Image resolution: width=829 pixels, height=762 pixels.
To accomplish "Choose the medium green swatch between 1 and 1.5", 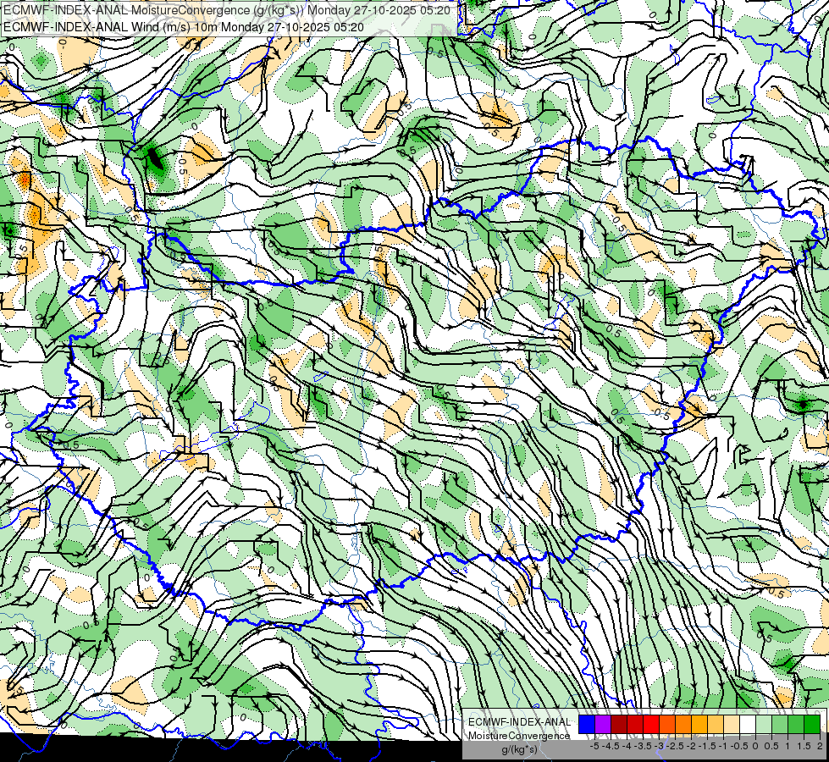I will (x=796, y=724).
